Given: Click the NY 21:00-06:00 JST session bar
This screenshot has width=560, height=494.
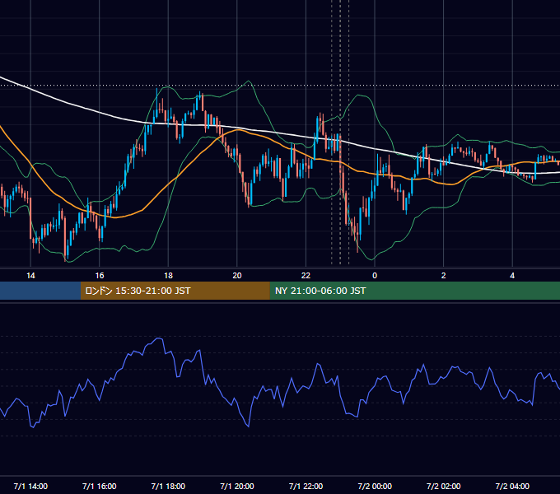Looking at the screenshot, I should (x=414, y=291).
